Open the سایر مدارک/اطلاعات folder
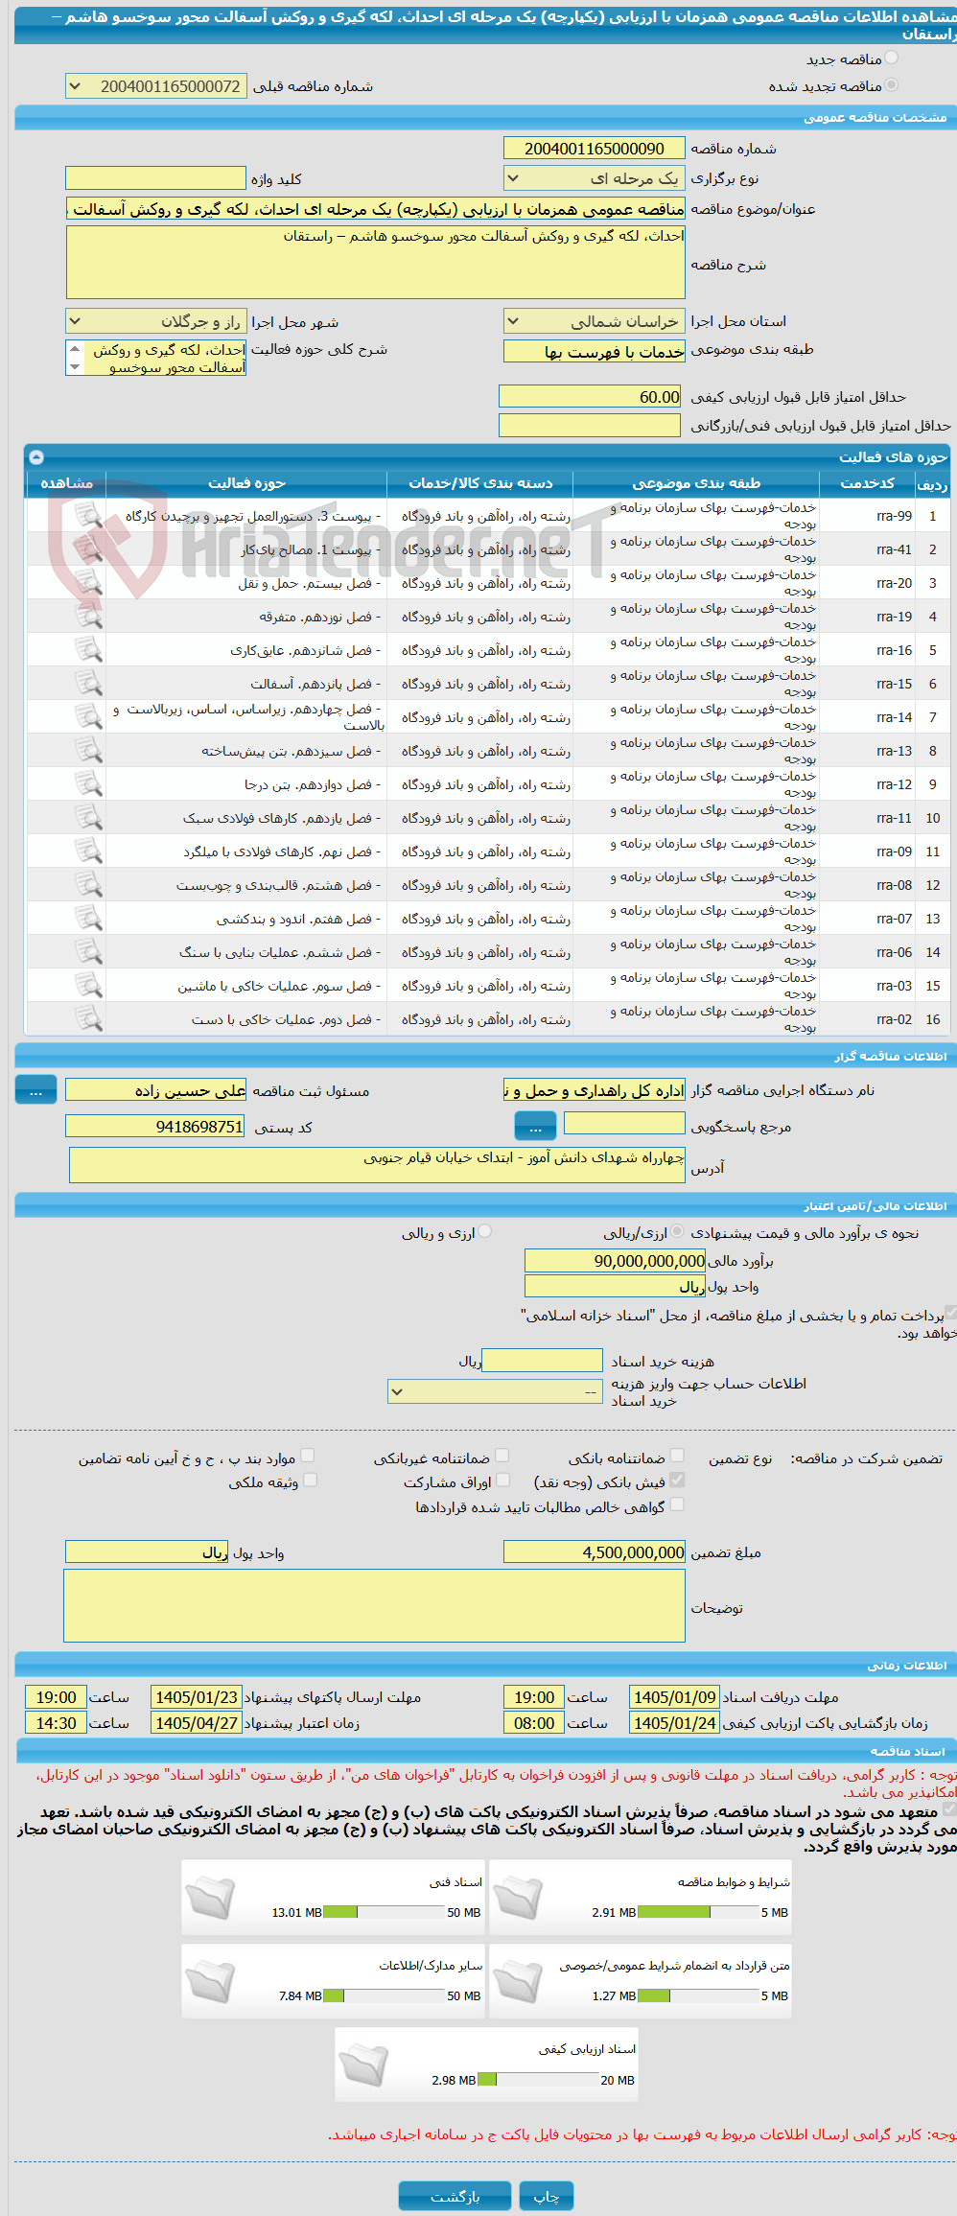Viewport: 957px width, 2216px height. click(210, 1983)
